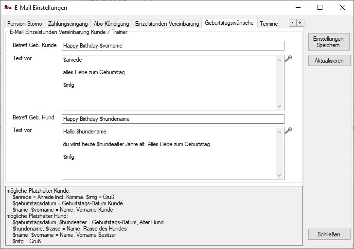Open the Zahlungseingang tab
Screen dimensions: 354x249
68,23
